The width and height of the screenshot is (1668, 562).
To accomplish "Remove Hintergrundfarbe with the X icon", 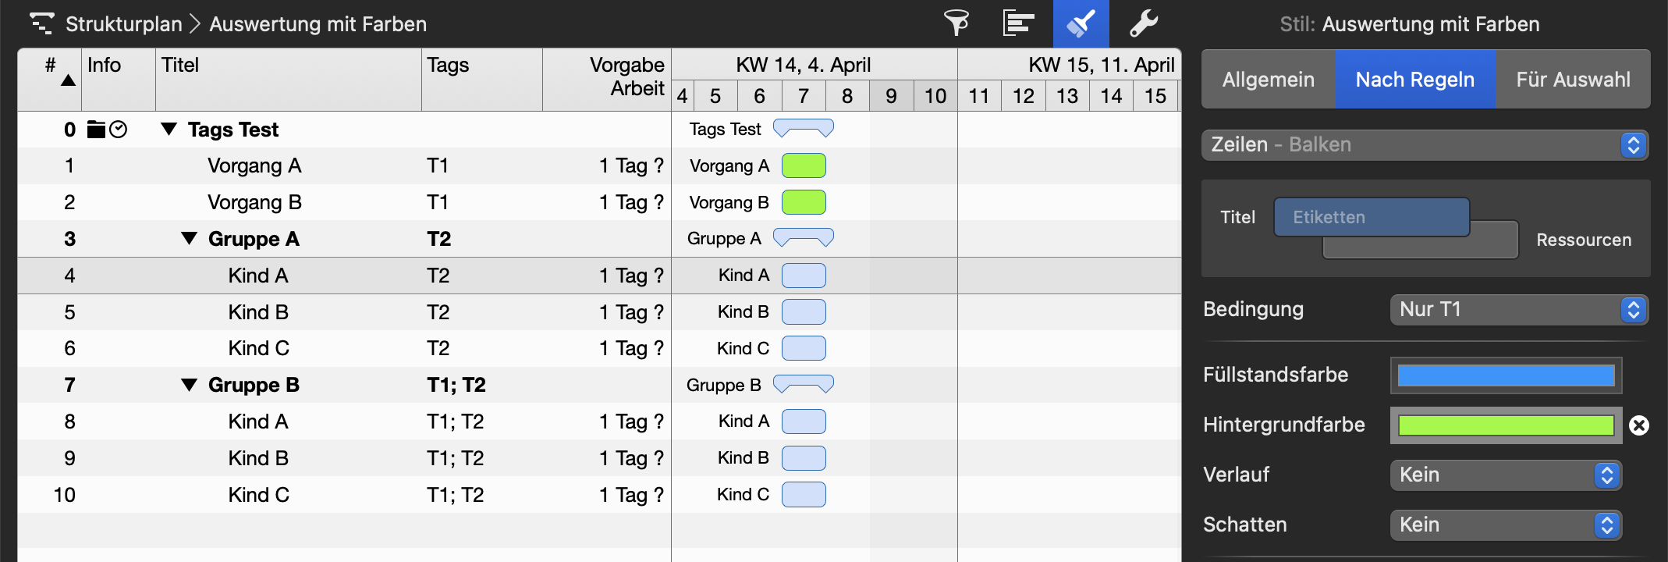I will [1639, 425].
